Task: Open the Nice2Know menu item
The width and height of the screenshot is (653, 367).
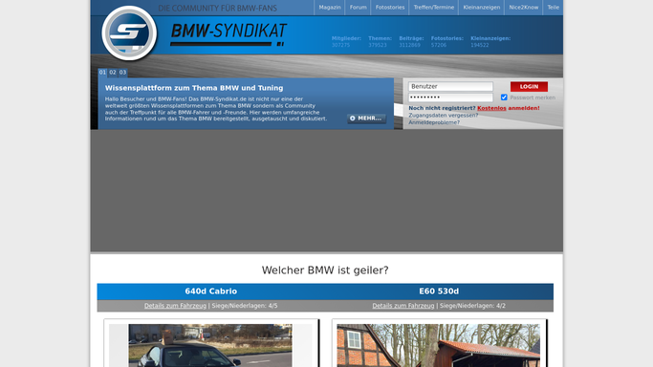Action: [524, 8]
